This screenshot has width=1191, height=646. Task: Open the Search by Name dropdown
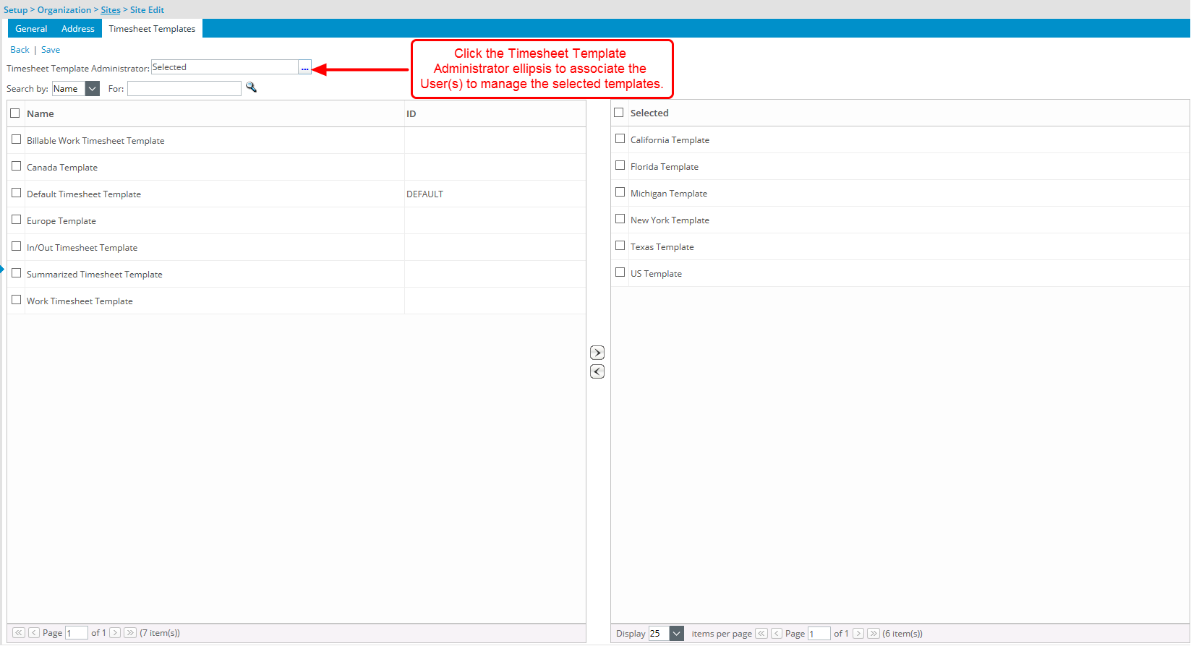click(76, 88)
